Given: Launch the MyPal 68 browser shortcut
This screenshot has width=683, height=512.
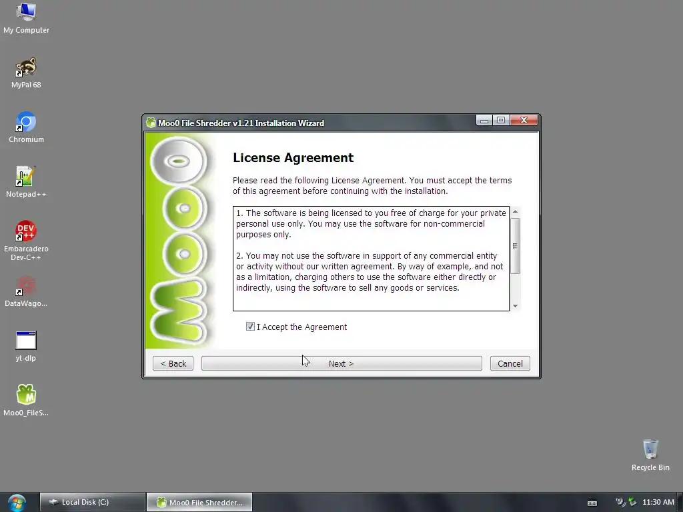Looking at the screenshot, I should (26, 73).
